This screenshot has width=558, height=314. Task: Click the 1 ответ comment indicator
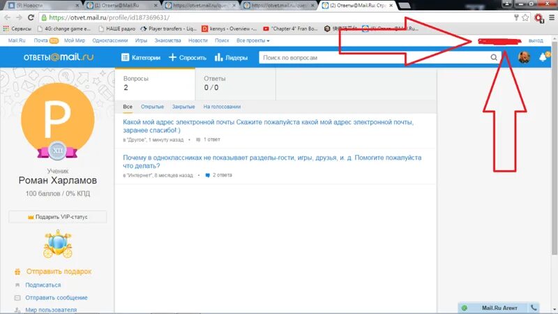pos(208,140)
